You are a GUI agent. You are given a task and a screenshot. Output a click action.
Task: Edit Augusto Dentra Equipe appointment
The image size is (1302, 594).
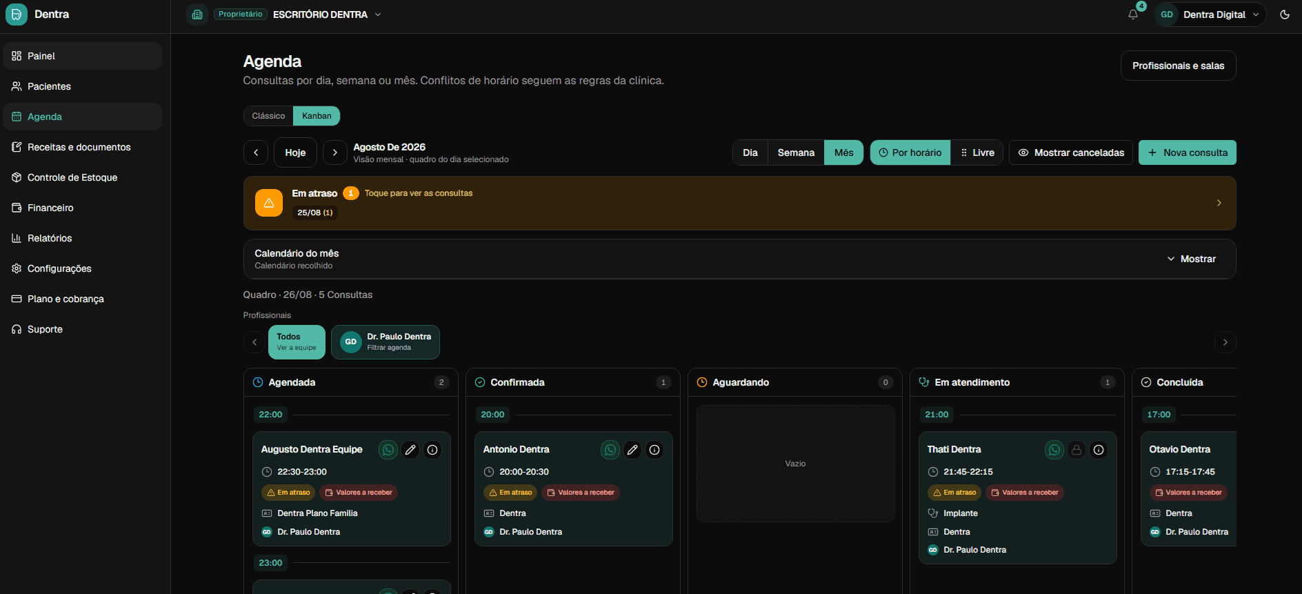click(x=410, y=450)
